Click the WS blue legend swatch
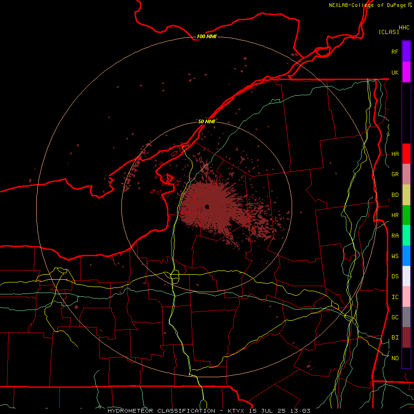The image size is (414, 414). (406, 256)
